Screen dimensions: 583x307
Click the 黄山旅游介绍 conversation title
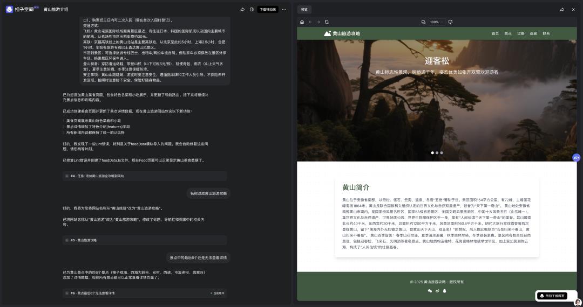(x=56, y=9)
